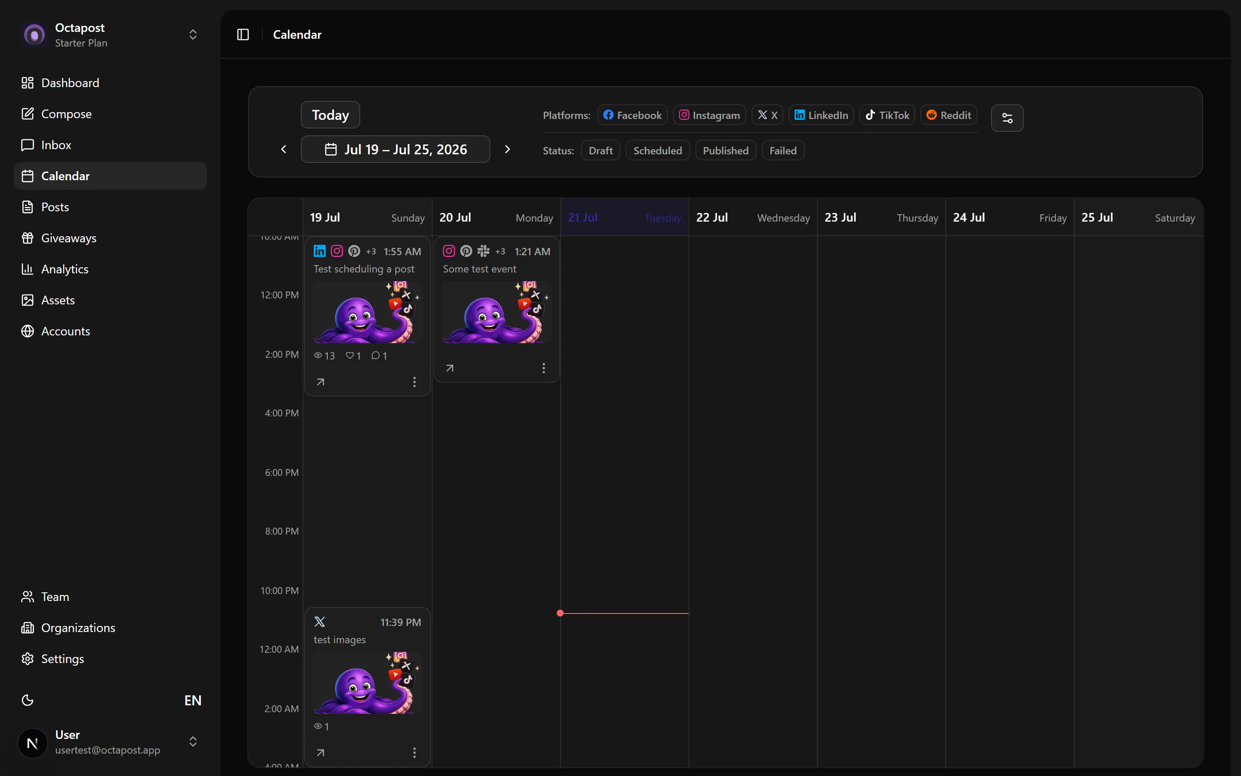Viewport: 1241px width, 776px height.
Task: Click LinkedIn icon on 1:55 AM post
Action: coord(319,251)
